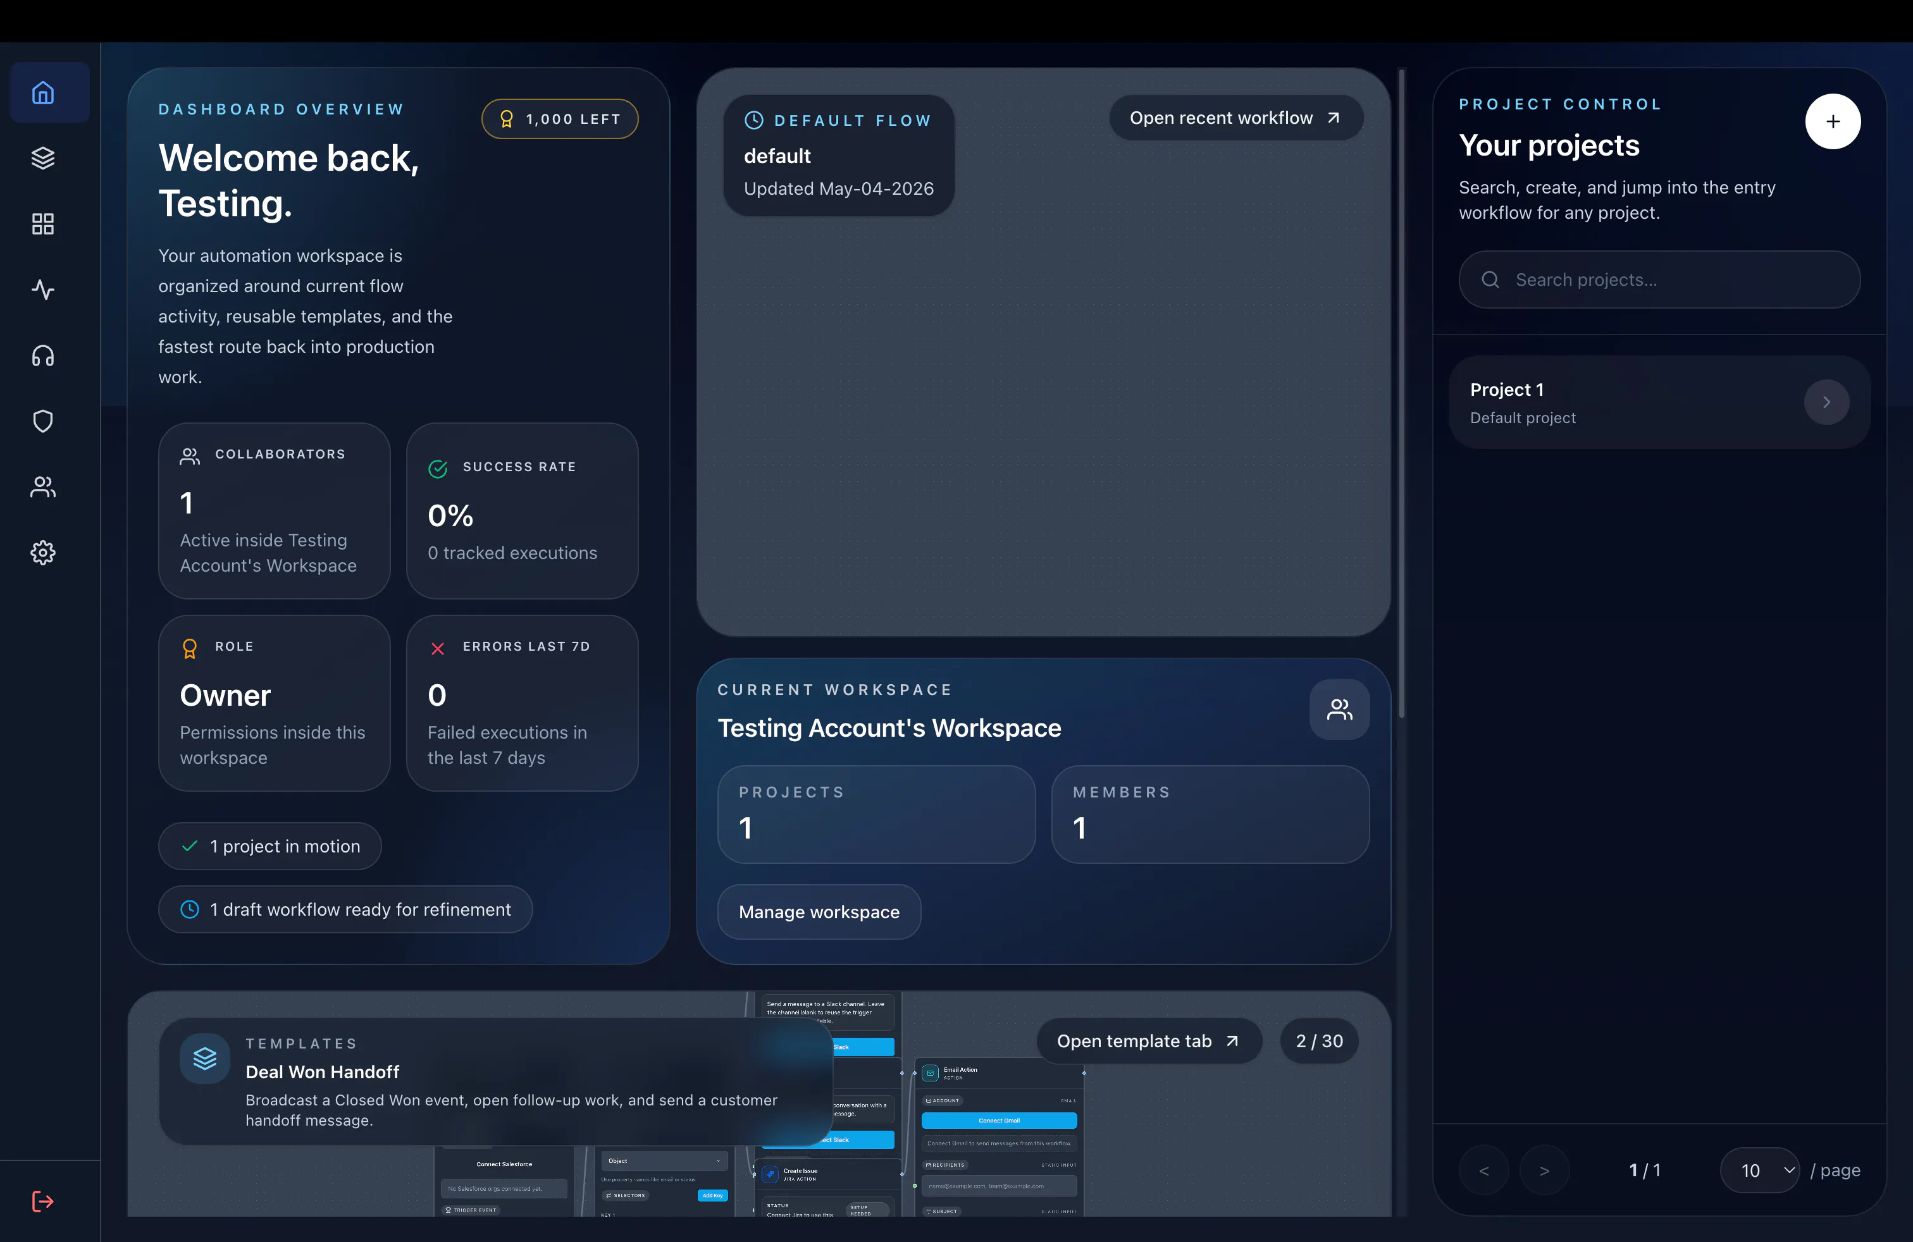Go to previous projects page
Screen dimensions: 1913x1242
pyautogui.click(x=1484, y=1171)
